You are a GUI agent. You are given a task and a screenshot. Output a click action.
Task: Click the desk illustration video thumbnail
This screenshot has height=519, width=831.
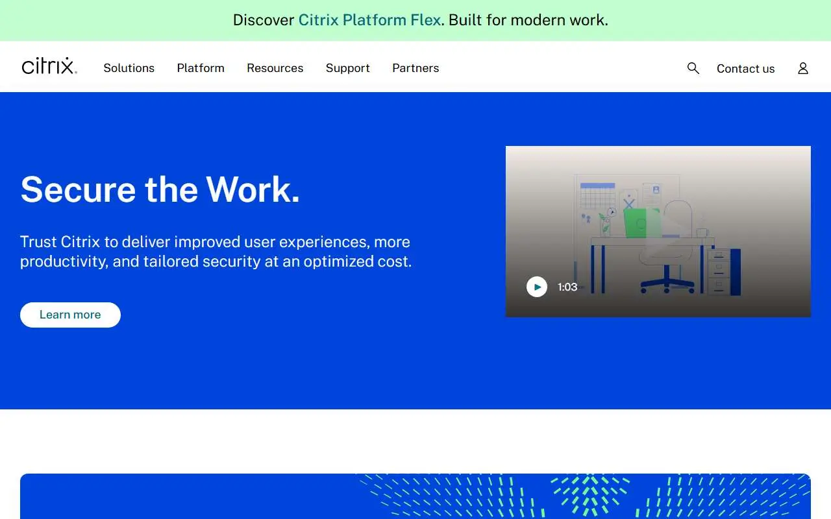coord(658,232)
